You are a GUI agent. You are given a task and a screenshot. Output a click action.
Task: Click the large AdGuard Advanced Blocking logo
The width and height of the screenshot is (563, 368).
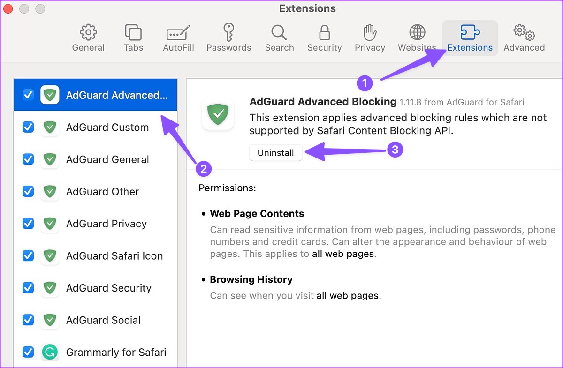pos(218,114)
